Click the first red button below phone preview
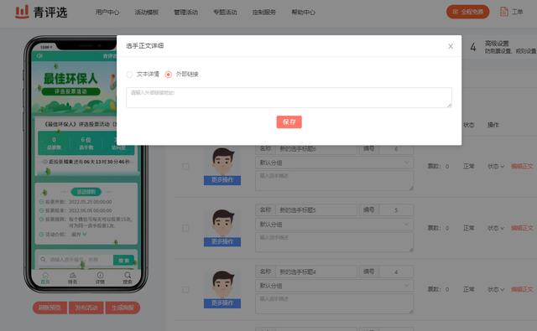Screen dimensions: 537x331 50,308
